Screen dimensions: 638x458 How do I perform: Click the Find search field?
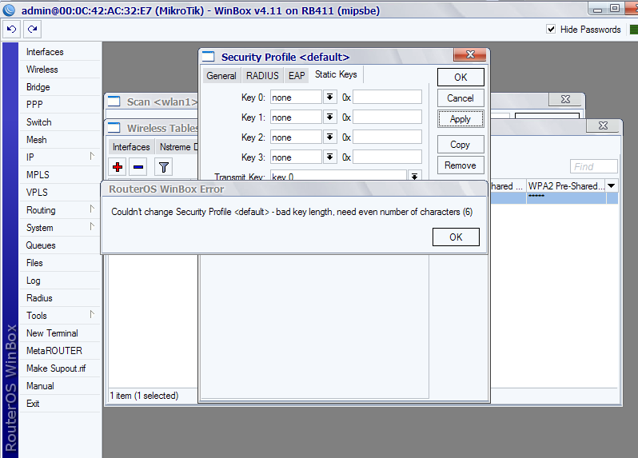point(594,166)
